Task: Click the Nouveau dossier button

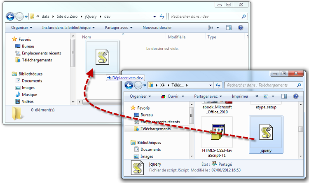Action: [157, 28]
